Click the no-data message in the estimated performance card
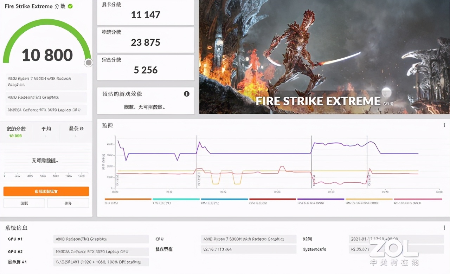This screenshot has height=274, width=450. pos(144,107)
